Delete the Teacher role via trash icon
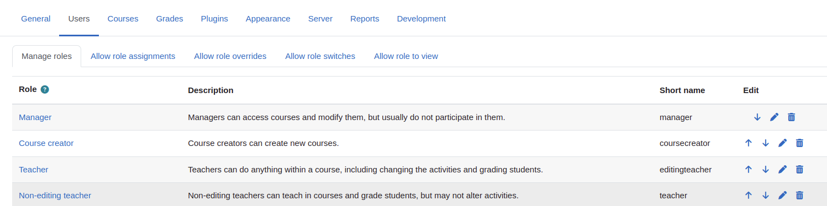Viewport: 827px width, 206px height. click(799, 170)
